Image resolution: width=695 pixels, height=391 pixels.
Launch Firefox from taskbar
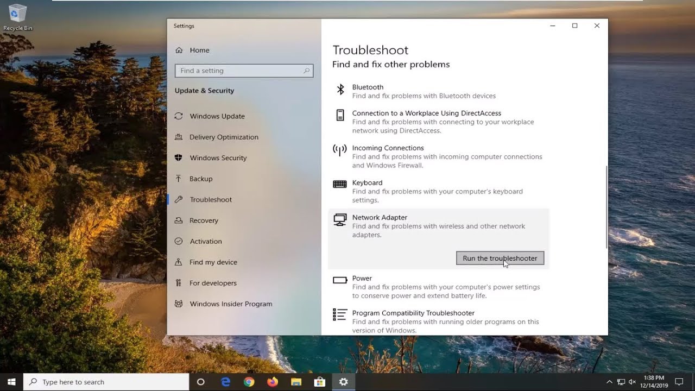coord(273,382)
